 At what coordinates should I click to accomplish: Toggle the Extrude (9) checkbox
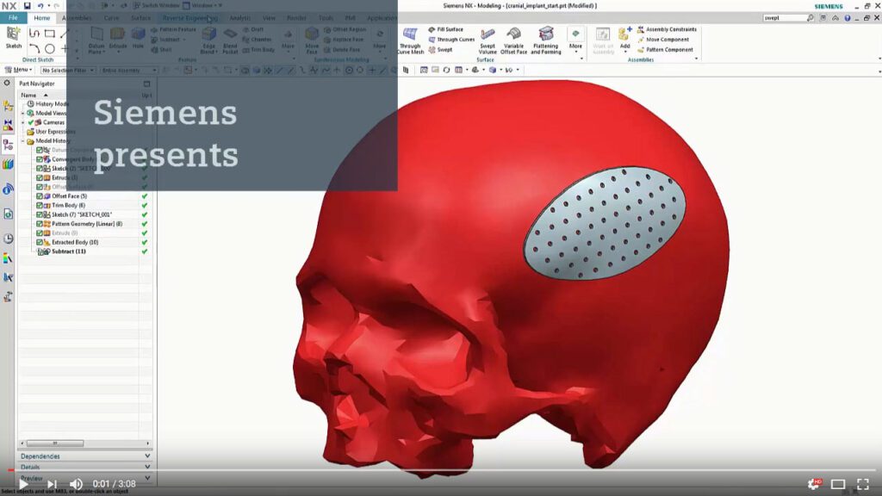pyautogui.click(x=40, y=232)
